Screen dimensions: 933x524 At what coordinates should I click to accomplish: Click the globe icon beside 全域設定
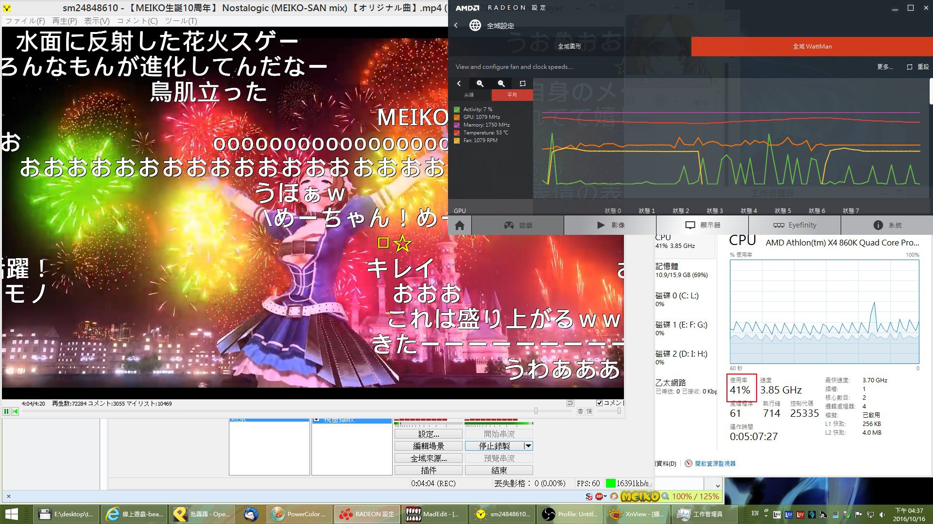(475, 25)
